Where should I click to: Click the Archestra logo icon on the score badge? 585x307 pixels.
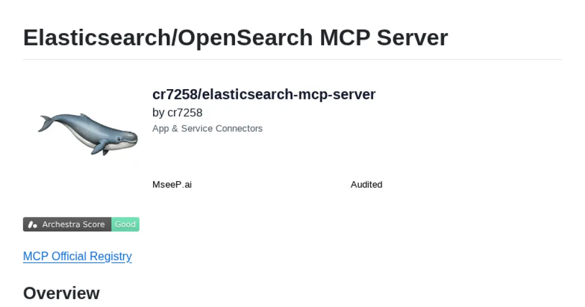tap(32, 224)
